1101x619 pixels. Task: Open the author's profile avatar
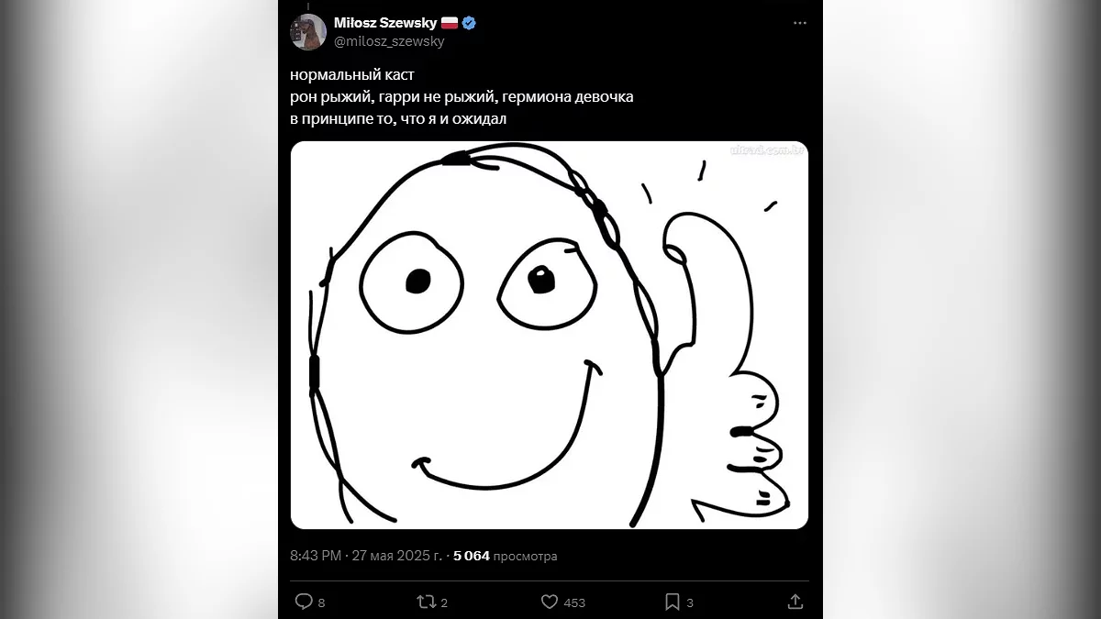click(x=308, y=32)
